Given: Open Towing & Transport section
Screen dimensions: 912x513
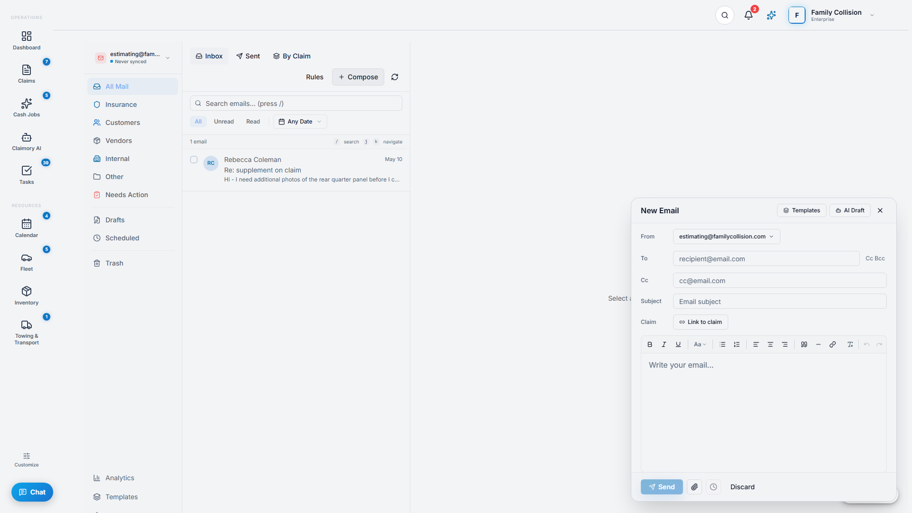Looking at the screenshot, I should 27,332.
